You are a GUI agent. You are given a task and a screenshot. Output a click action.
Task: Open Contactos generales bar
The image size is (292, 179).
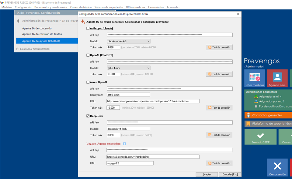click(268, 115)
